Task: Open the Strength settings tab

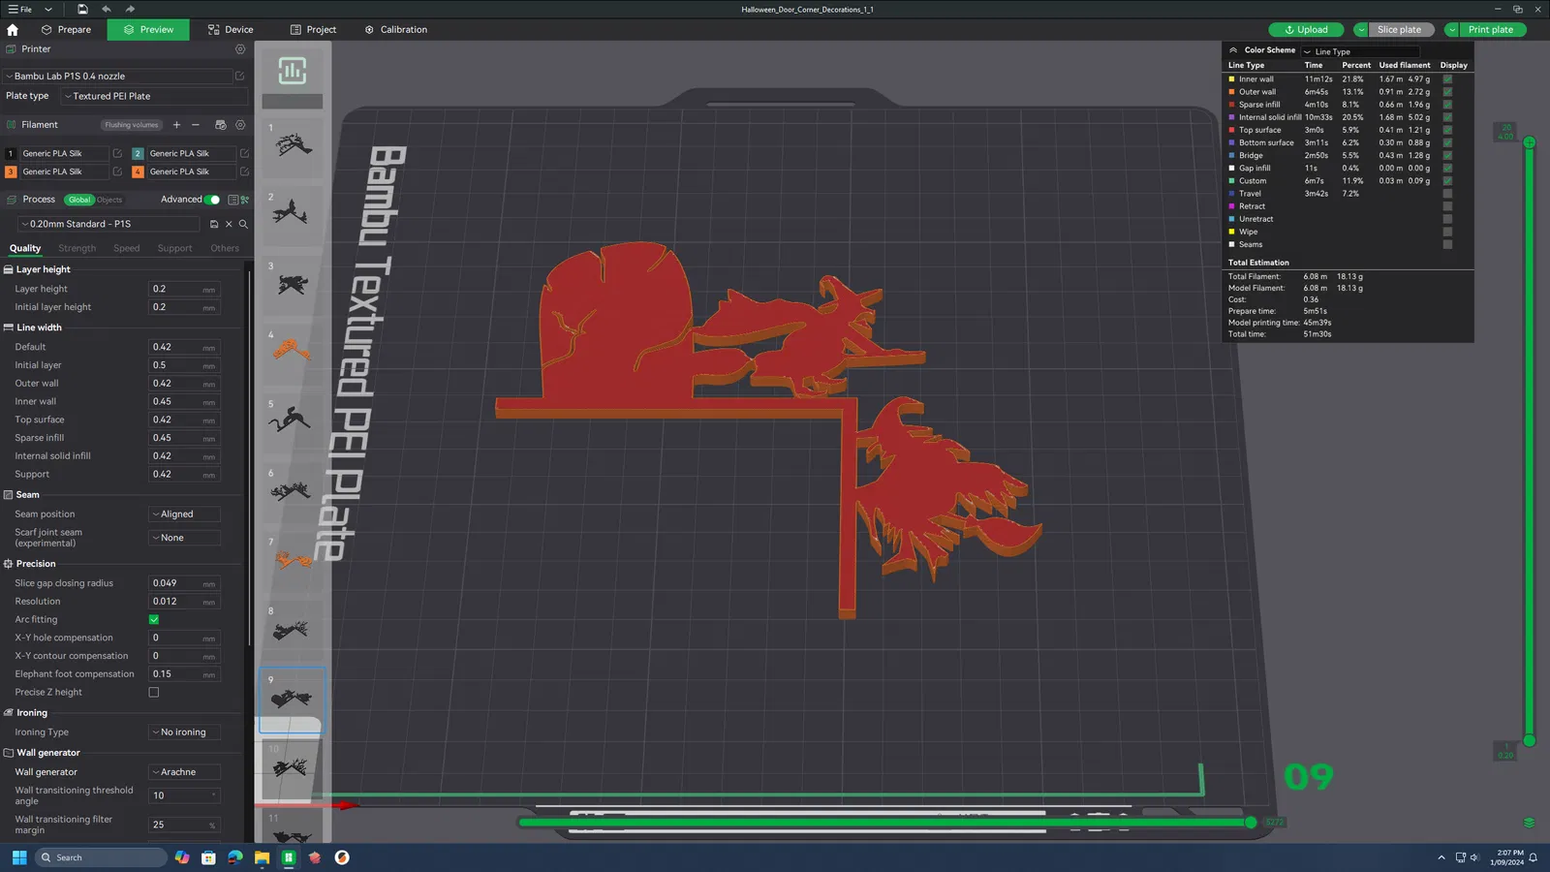Action: pos(77,248)
